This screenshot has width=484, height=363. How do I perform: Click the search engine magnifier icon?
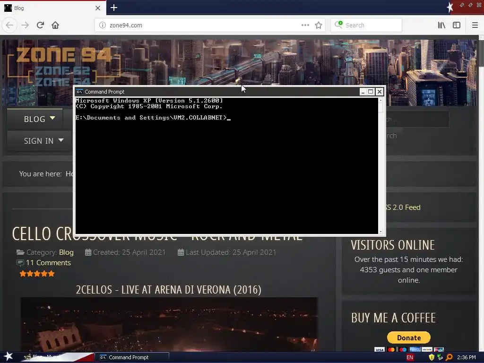coord(338,25)
